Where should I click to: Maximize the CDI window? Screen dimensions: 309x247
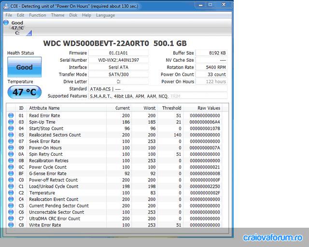pos(211,5)
